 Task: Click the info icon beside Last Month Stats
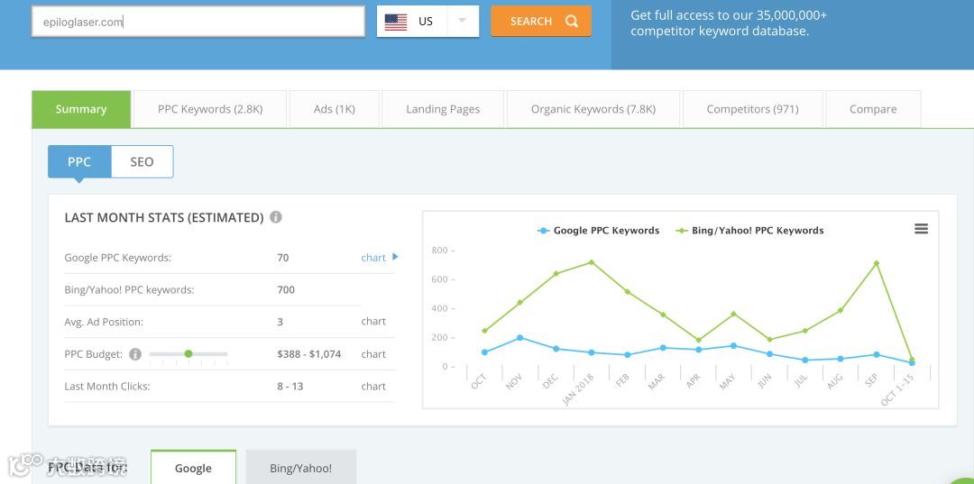[x=276, y=217]
